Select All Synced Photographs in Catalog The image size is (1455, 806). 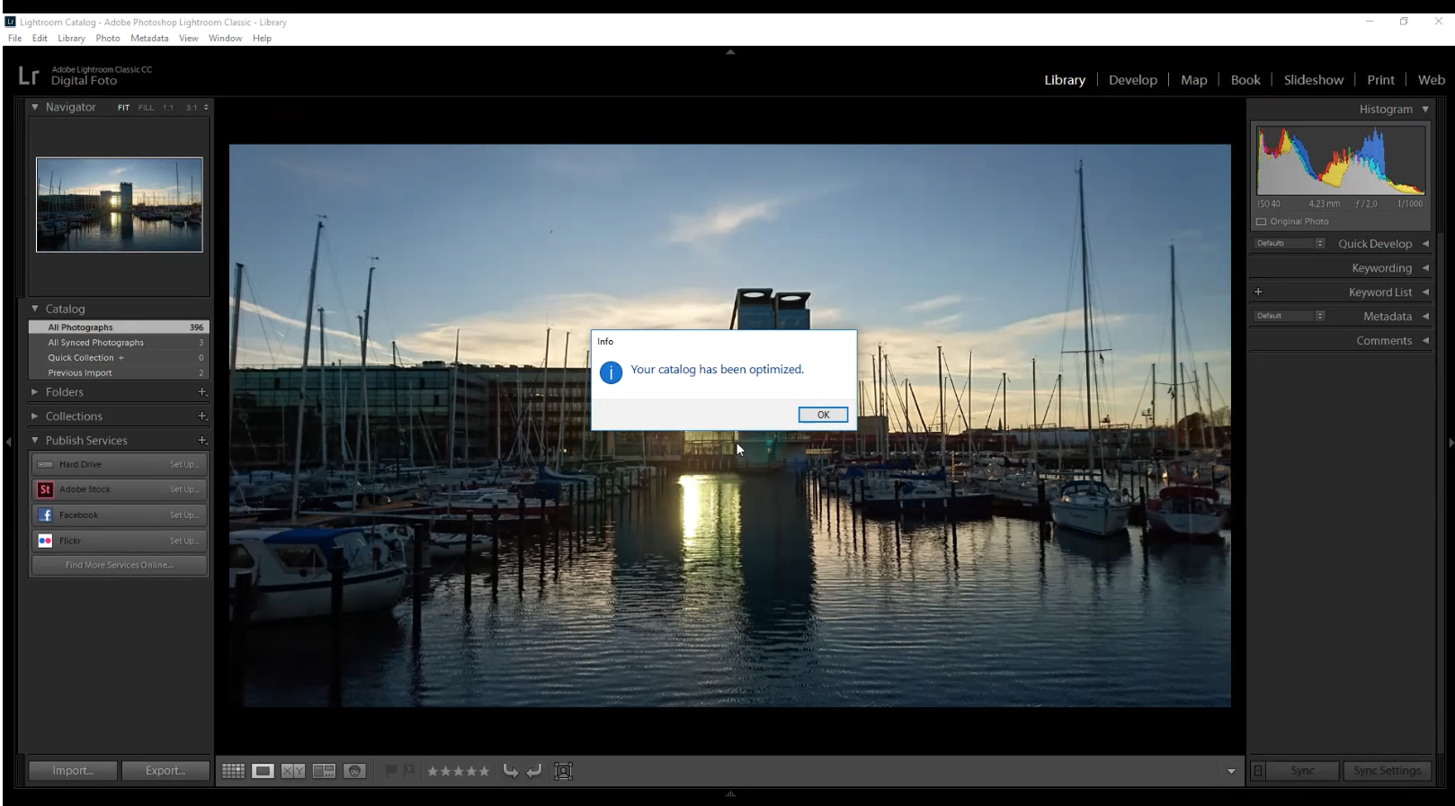click(96, 343)
